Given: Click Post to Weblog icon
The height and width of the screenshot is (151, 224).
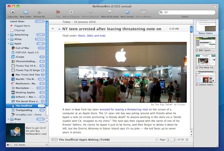Looking at the screenshot, I should (x=143, y=12).
